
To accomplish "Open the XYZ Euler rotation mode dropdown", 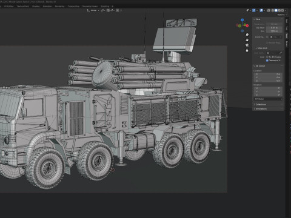I will (268, 99).
